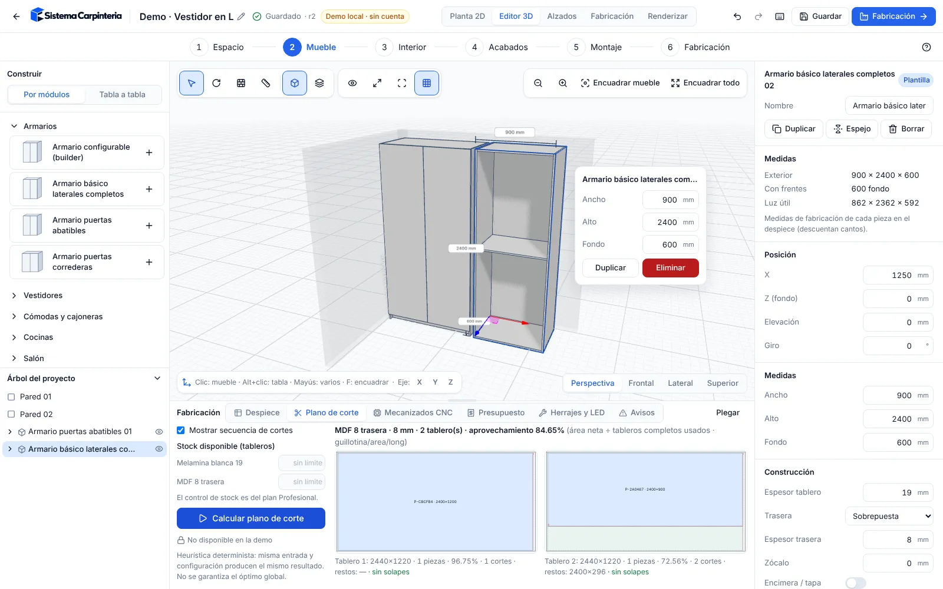Uncheck Mostrar secuencia de cortes
This screenshot has height=589, width=943.
pyautogui.click(x=181, y=431)
